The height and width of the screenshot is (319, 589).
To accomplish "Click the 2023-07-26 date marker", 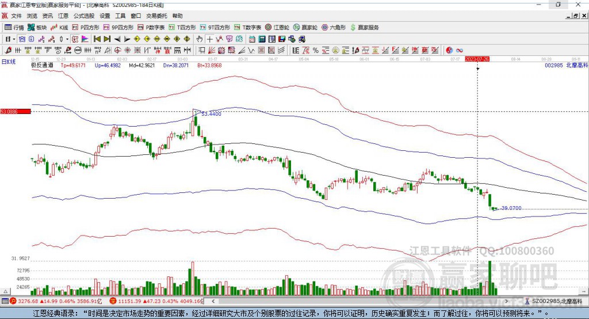I will (x=477, y=59).
